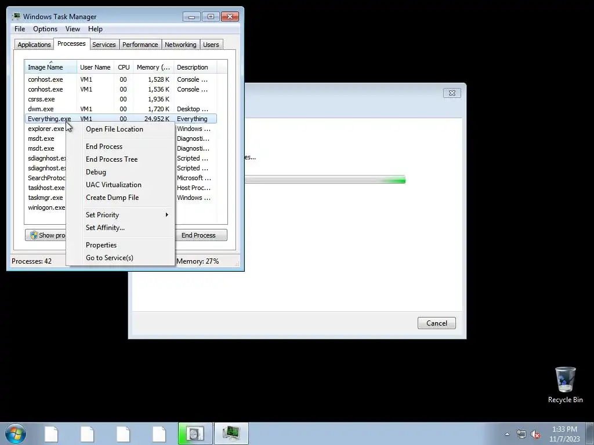Viewport: 594px width, 445px height.
Task: Click Cancel in the troubleshooter dialog
Action: [436, 323]
